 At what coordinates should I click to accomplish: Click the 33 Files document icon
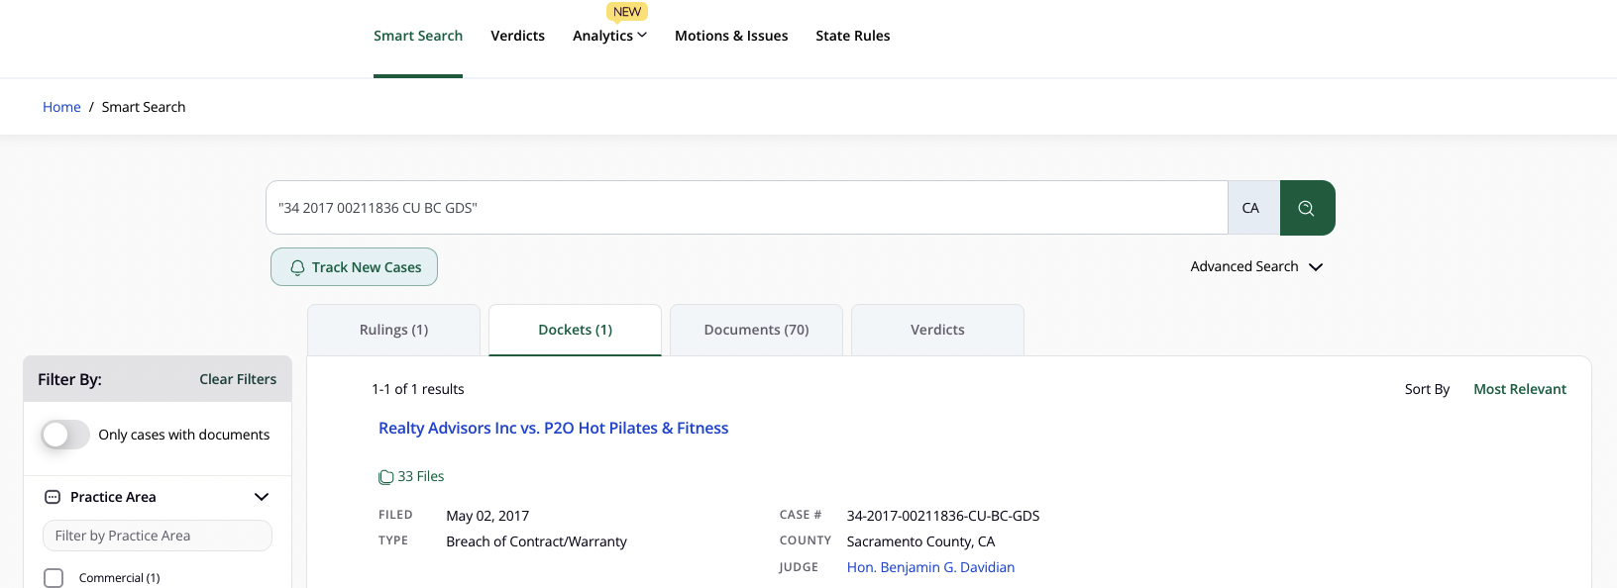coord(385,477)
